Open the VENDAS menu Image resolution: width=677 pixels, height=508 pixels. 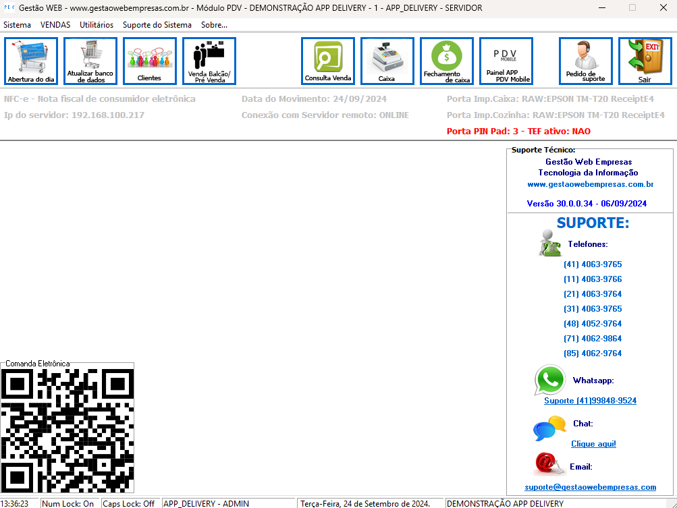click(55, 25)
